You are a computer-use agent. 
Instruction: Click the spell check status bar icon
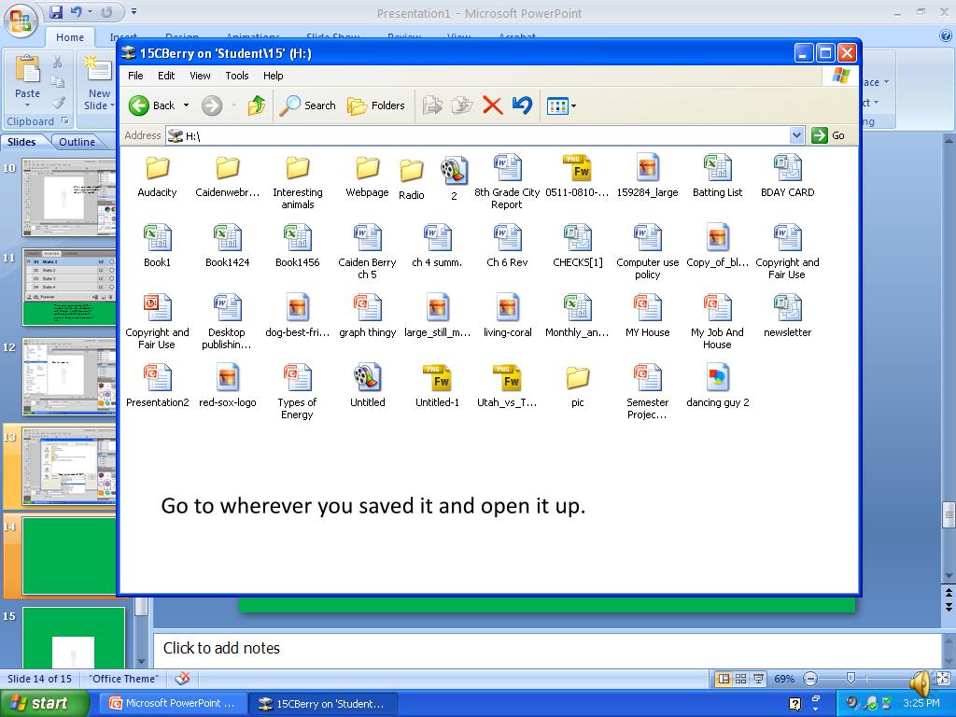click(182, 679)
